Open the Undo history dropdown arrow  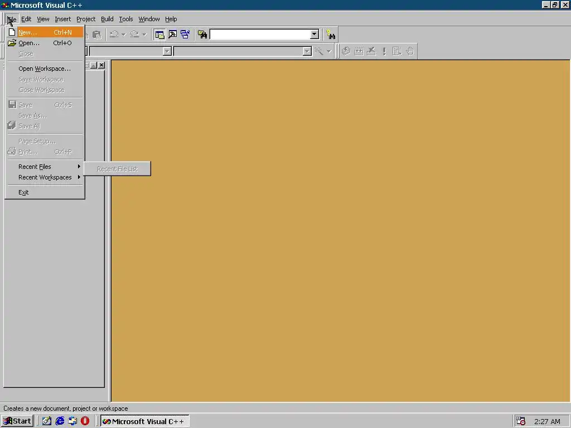[x=123, y=35]
